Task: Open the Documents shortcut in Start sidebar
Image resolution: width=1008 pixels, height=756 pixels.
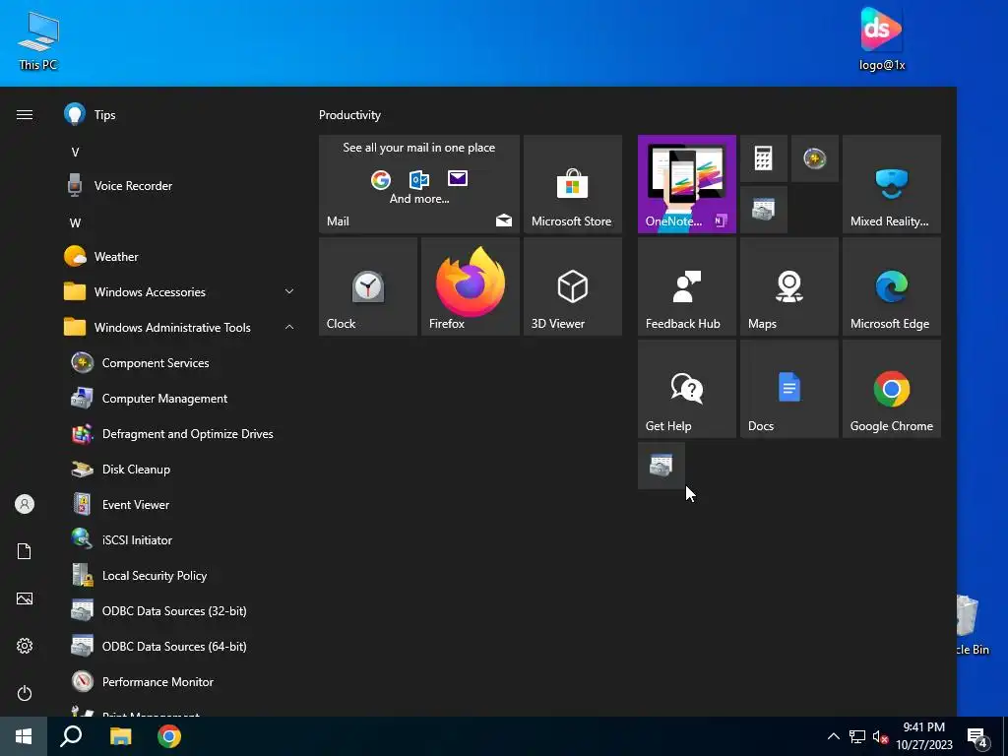Action: [25, 551]
